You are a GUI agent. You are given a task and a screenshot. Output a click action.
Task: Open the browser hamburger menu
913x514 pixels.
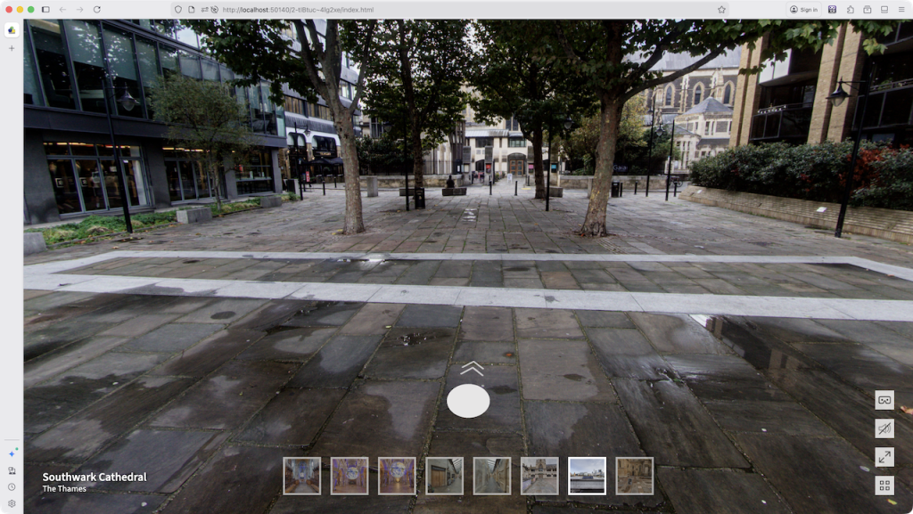click(x=901, y=10)
